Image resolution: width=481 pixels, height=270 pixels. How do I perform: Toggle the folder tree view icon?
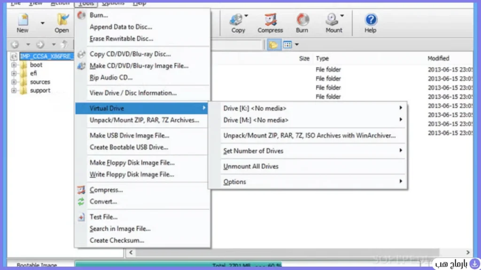click(x=273, y=45)
